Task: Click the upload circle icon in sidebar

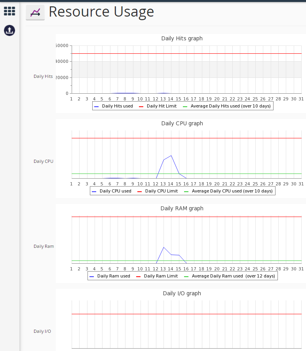Action: [x=10, y=30]
